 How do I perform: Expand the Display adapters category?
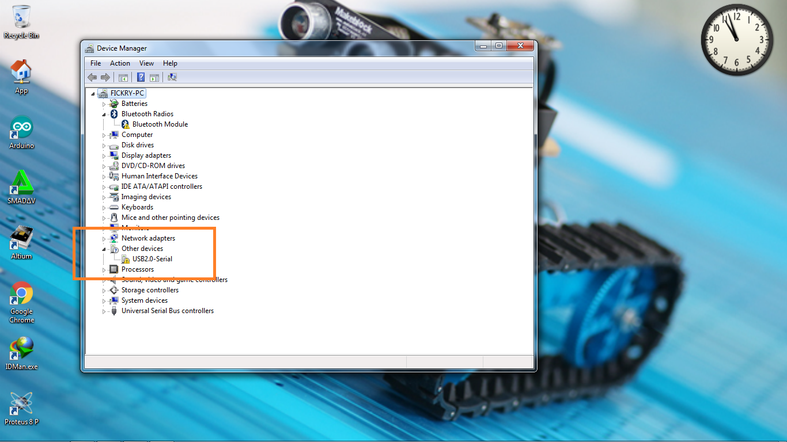[104, 155]
